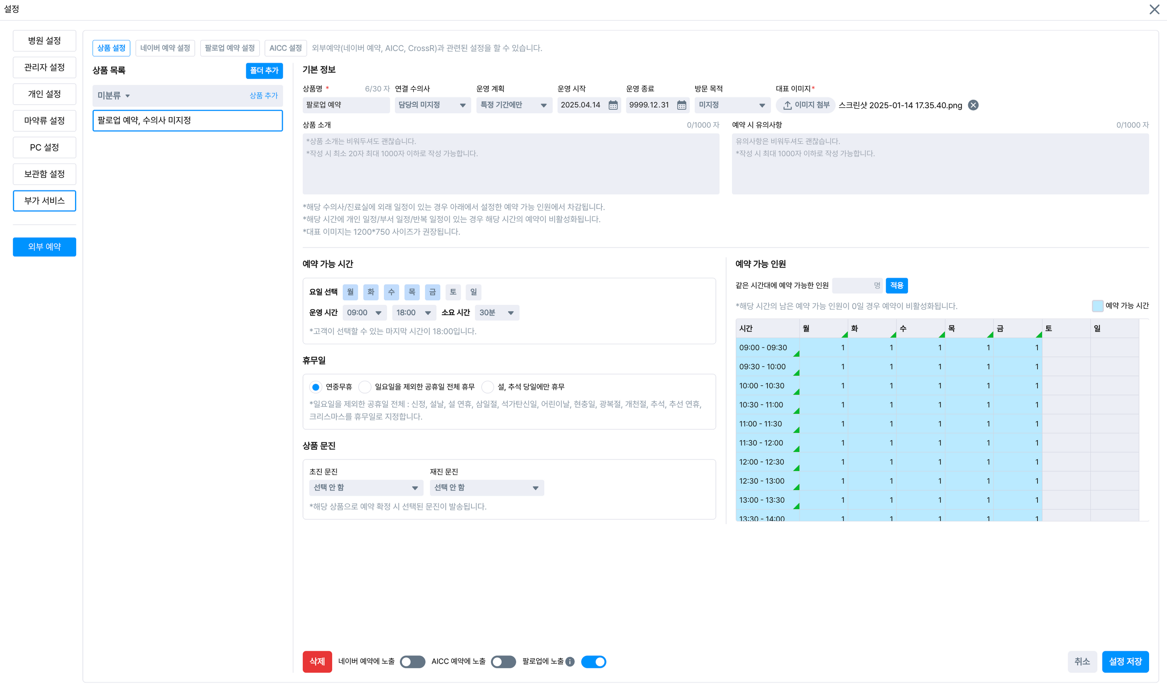Close the 설정 dialog
Screen dimensions: 1167x689
tap(1154, 9)
